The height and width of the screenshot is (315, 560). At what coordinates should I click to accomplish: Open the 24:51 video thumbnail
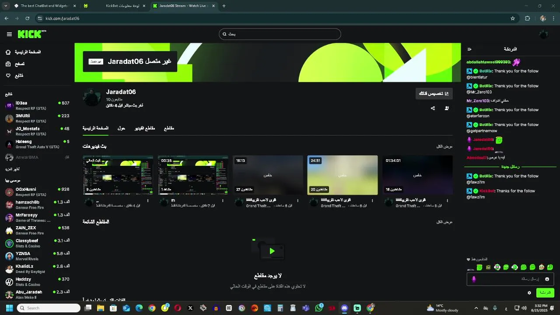[343, 175]
